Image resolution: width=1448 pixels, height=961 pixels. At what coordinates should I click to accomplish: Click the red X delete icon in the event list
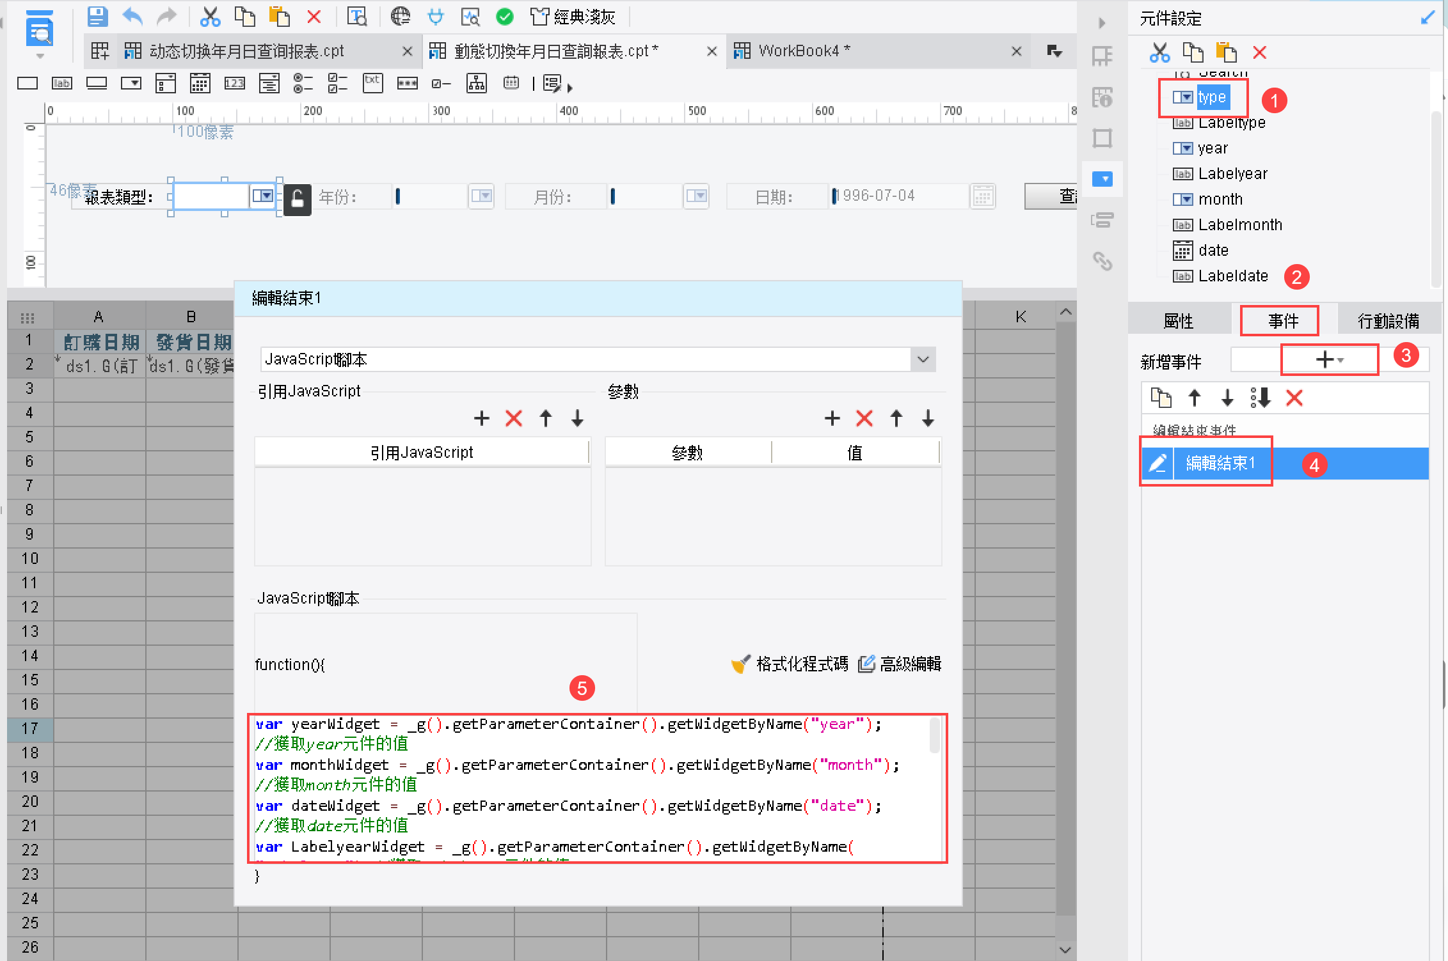1294,398
